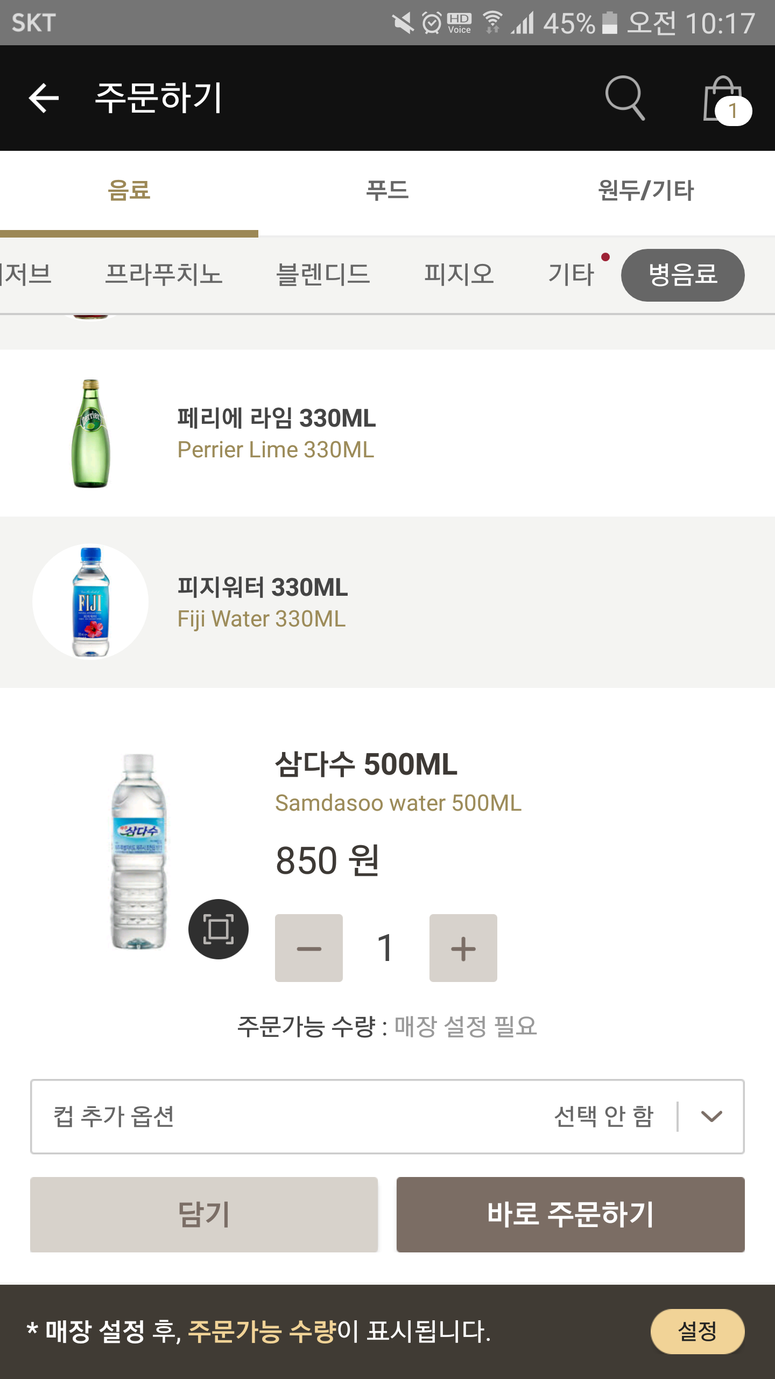
Task: Tap the Perrier Lime bottle thumbnail
Action: tap(90, 434)
